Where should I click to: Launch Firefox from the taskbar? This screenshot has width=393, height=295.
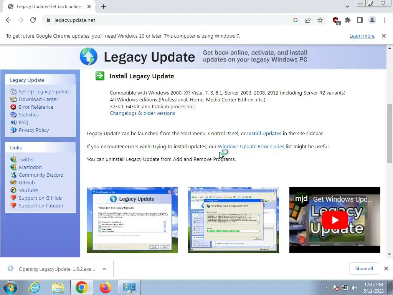(x=105, y=287)
